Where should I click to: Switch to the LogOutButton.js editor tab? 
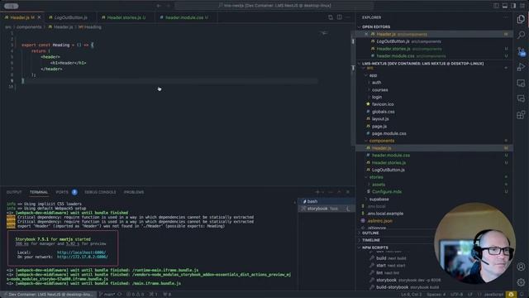click(x=70, y=17)
